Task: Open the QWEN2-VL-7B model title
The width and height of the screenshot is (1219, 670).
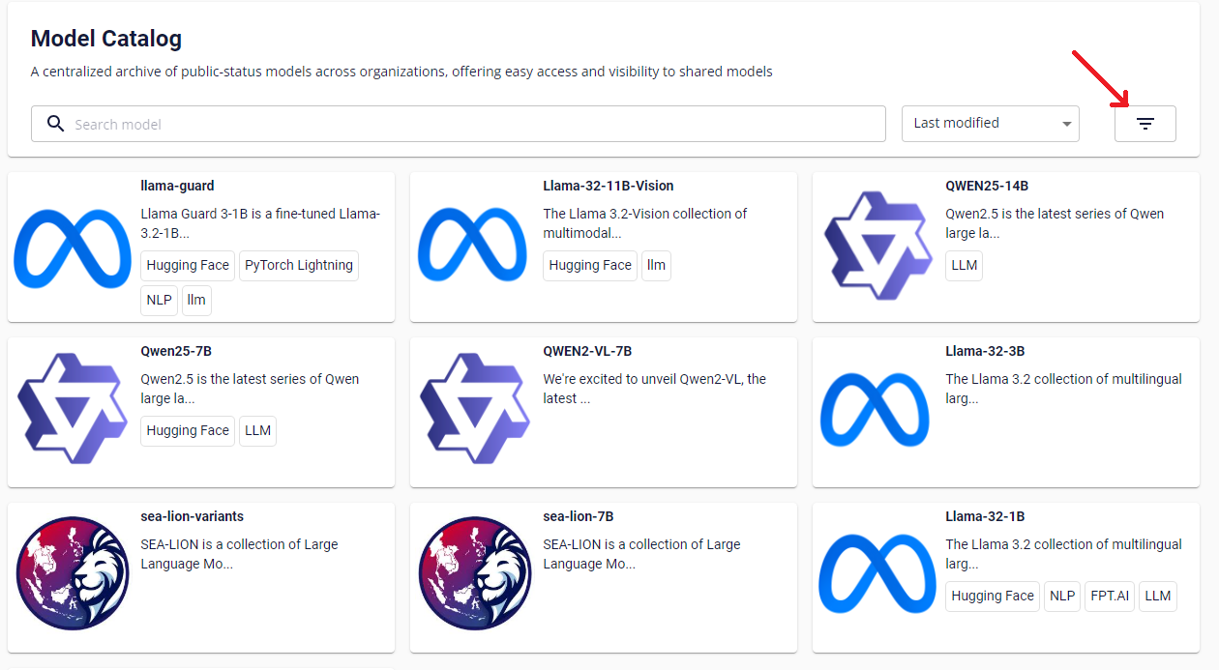Action: point(587,351)
